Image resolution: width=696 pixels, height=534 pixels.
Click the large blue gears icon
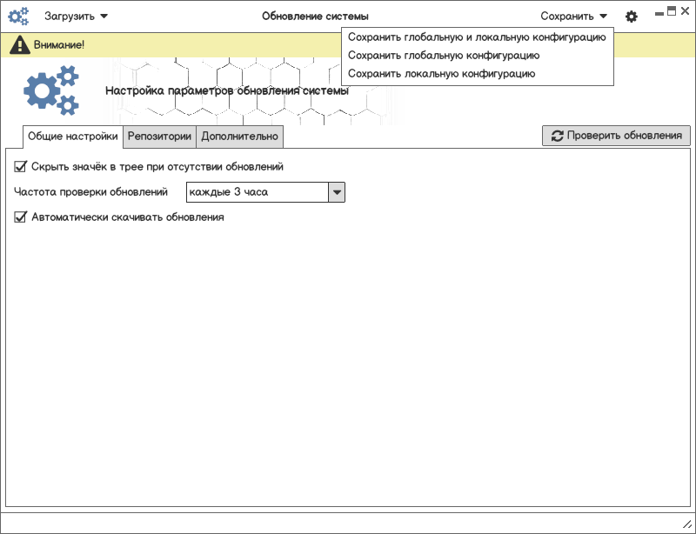(x=51, y=90)
